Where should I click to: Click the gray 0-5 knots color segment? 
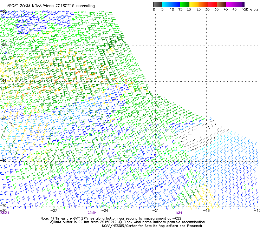(x=157, y=4)
